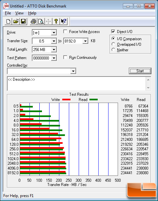Open the File menu
Image resolution: width=158 pixels, height=201 pixels.
click(8, 13)
